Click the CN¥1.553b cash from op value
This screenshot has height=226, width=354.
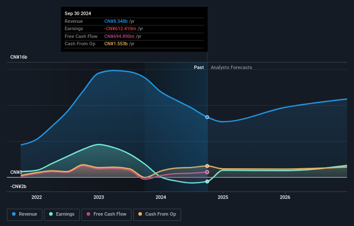tap(116, 44)
